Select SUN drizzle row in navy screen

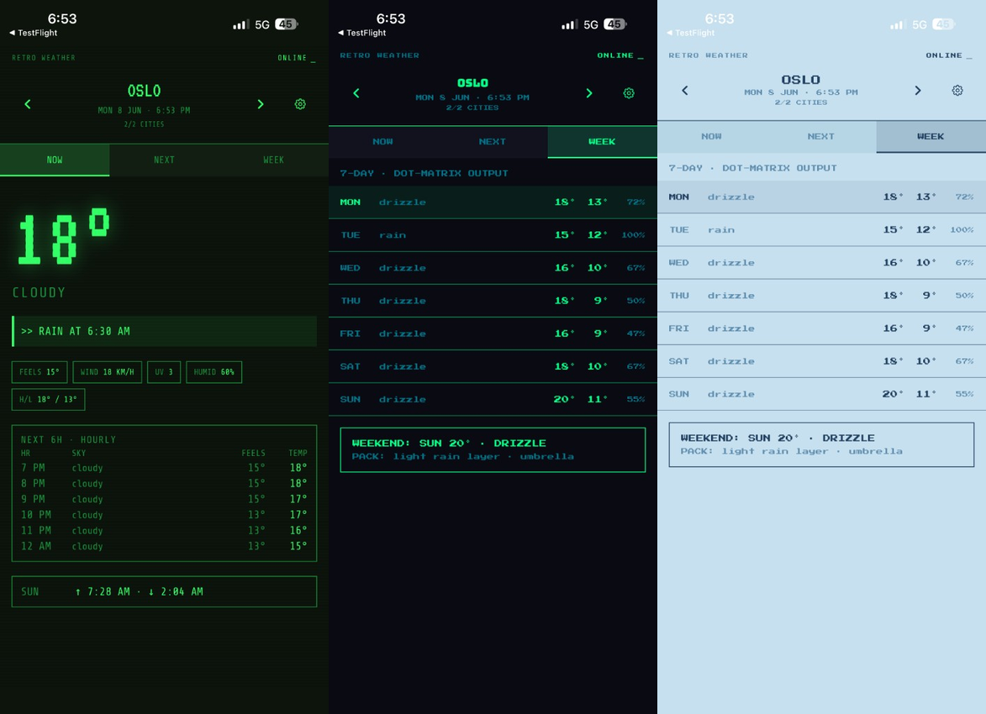click(493, 399)
